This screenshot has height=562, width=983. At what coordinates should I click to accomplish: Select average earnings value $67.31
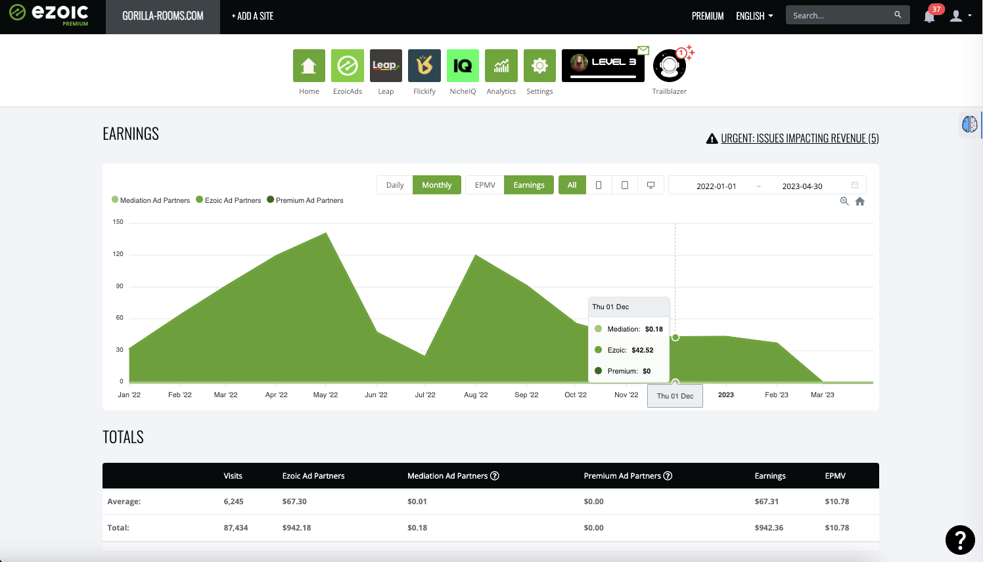767,502
